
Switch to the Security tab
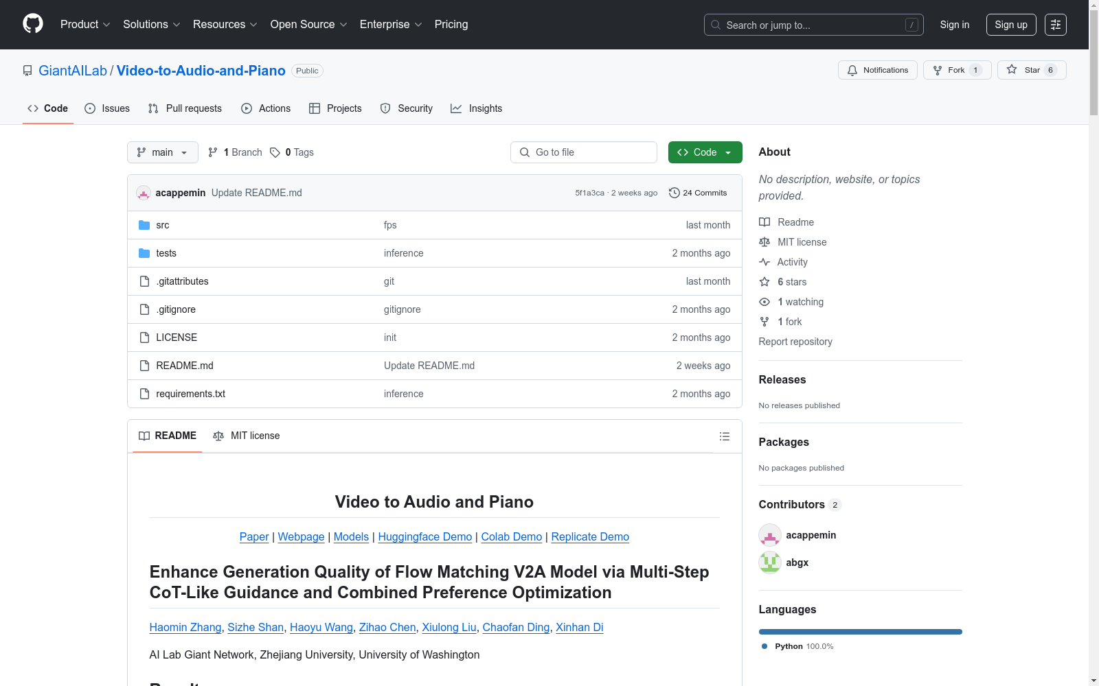(407, 108)
